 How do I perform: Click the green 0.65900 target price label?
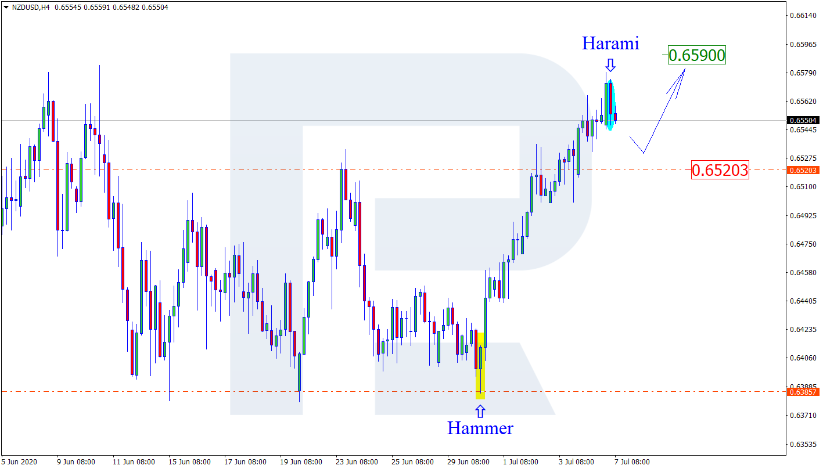(697, 55)
